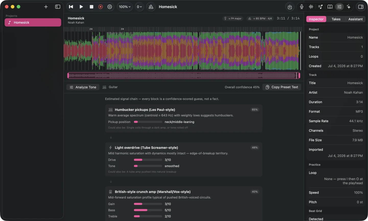Open the 100% speed dropdown

click(125, 7)
